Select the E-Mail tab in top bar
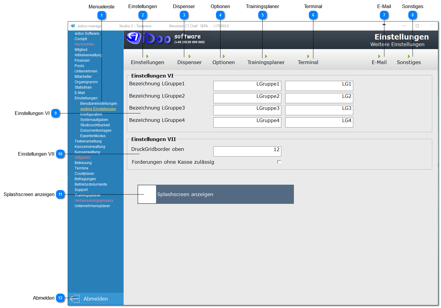The image size is (441, 308). point(379,62)
